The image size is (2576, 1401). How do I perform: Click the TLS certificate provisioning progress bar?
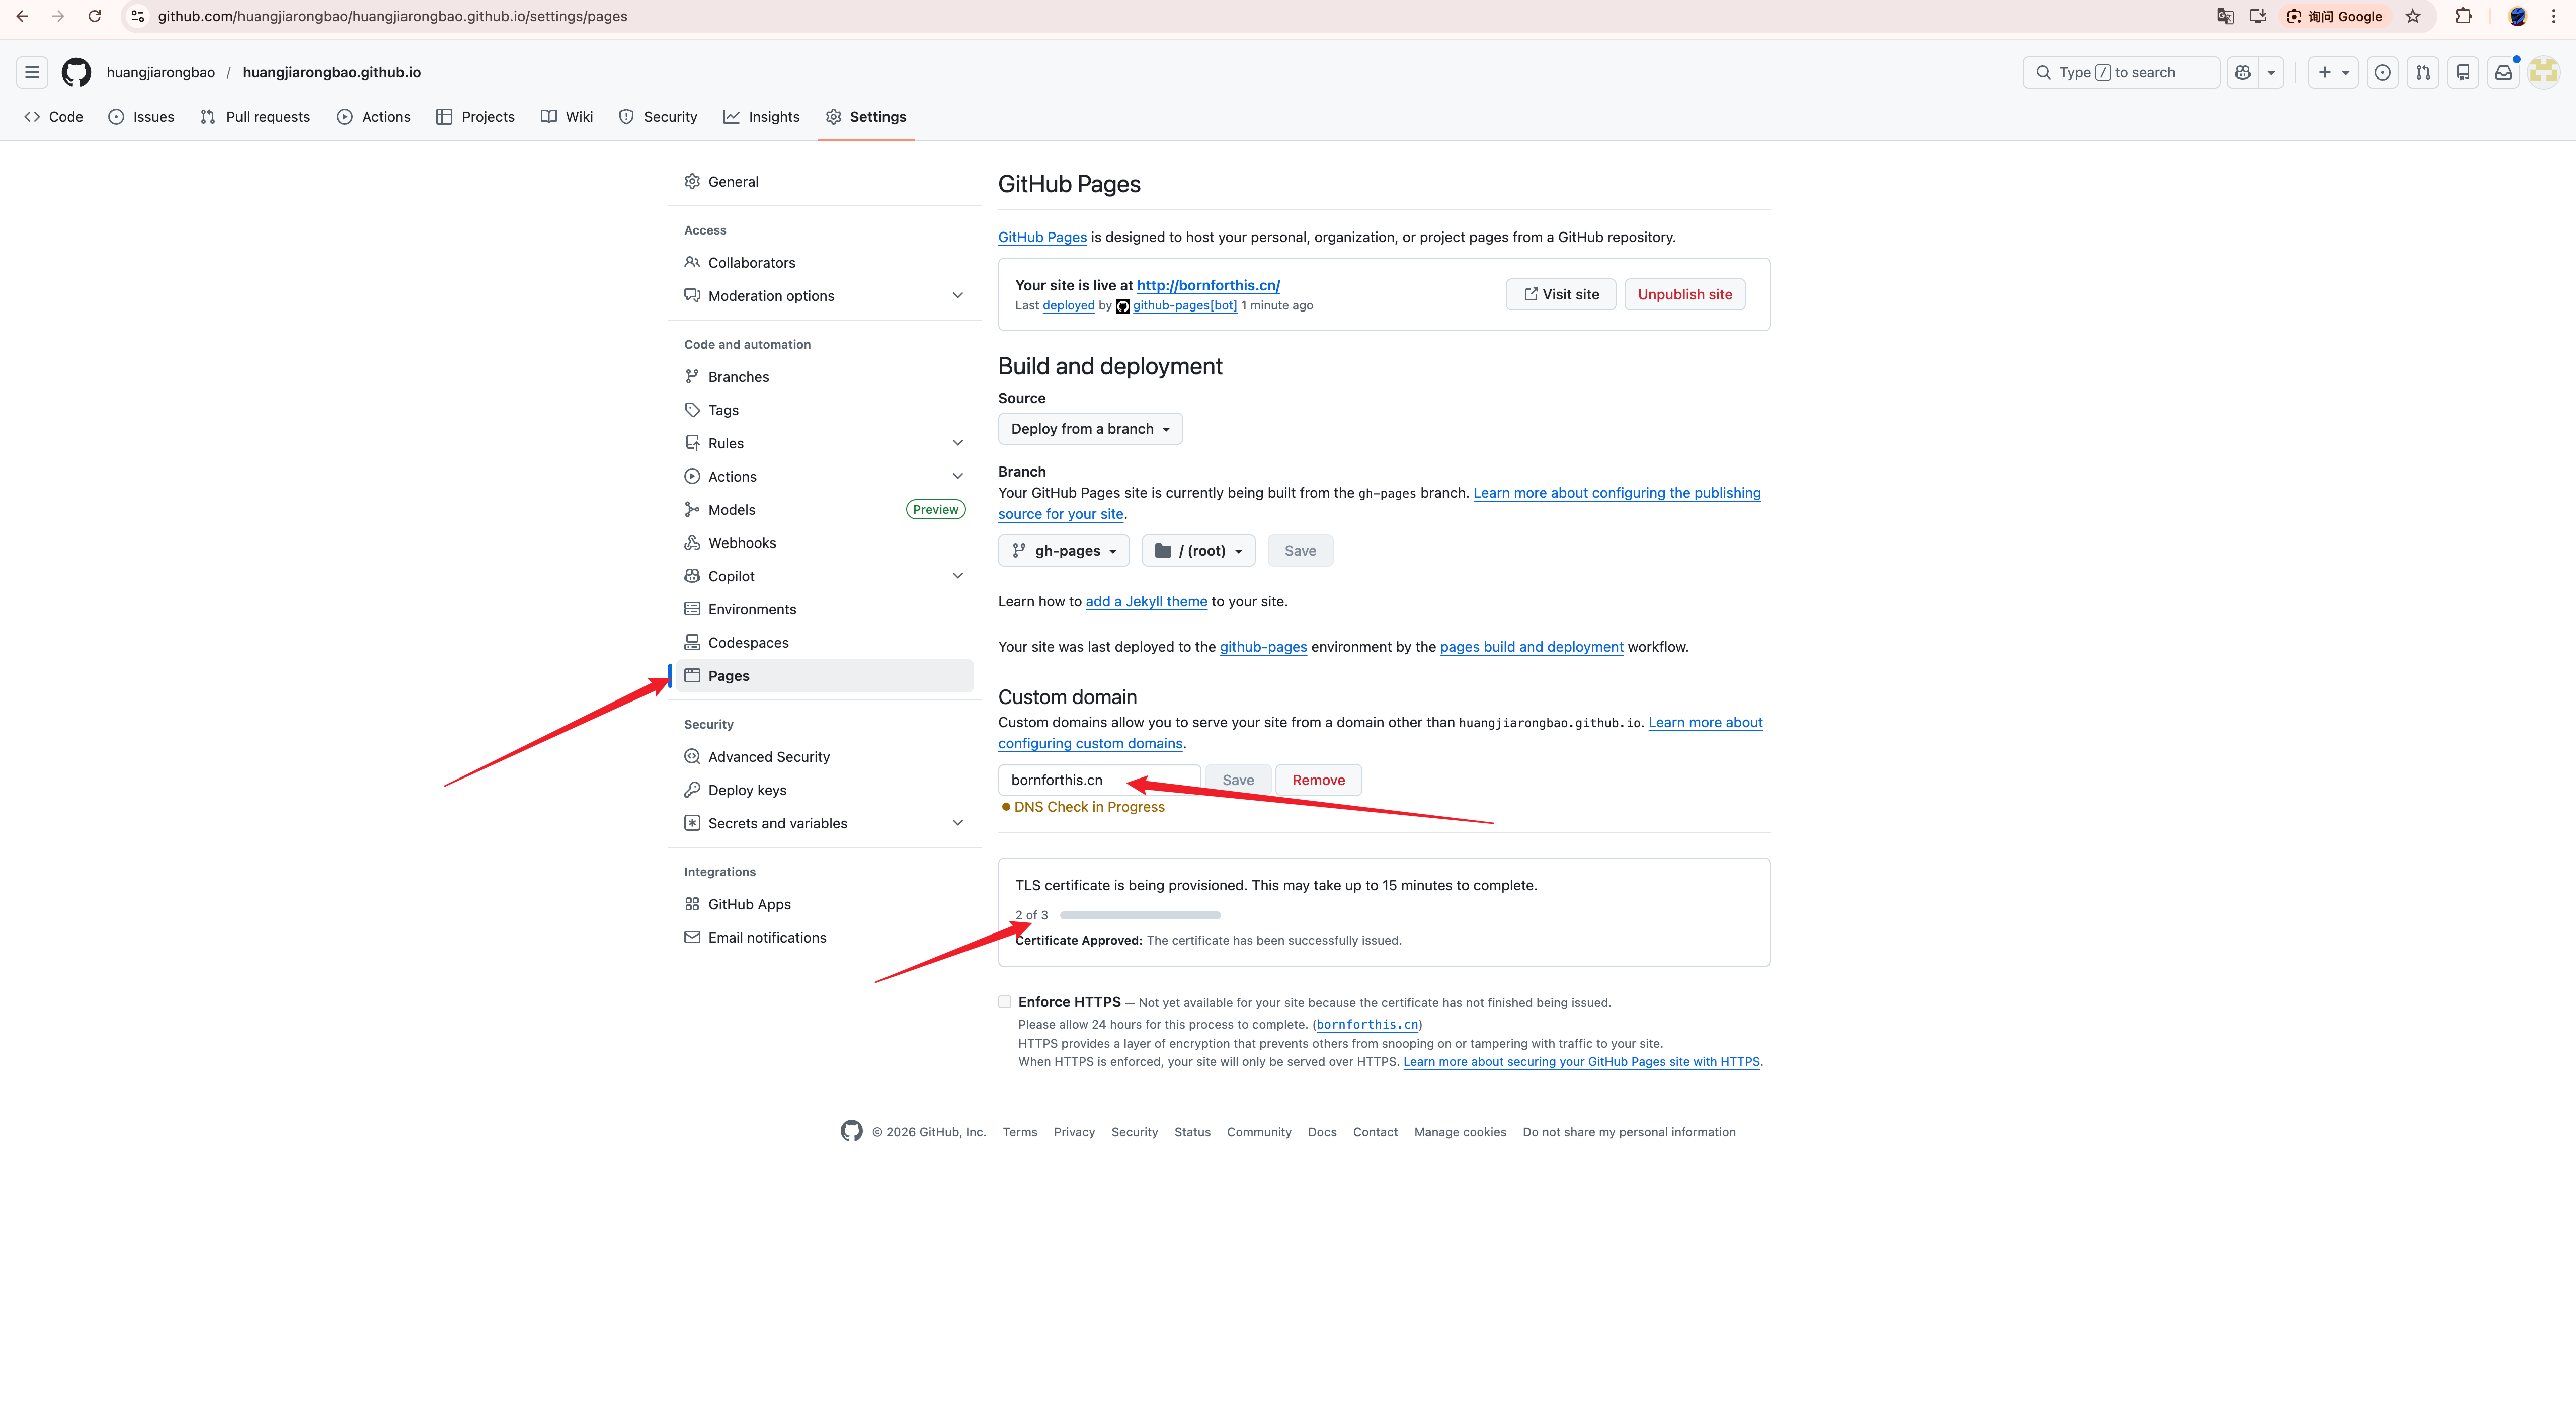1140,915
